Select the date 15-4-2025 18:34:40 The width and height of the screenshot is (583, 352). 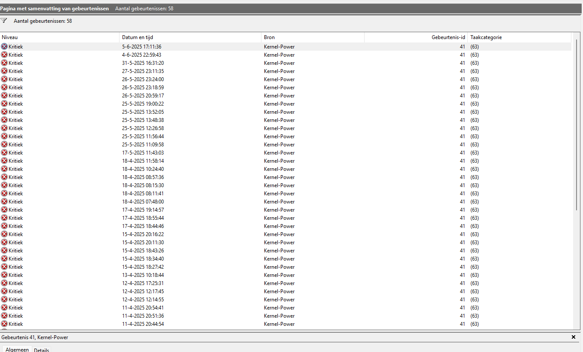click(x=143, y=259)
